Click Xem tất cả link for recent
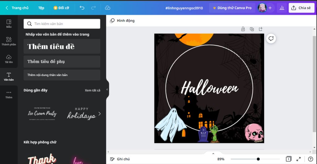The width and height of the screenshot is (317, 164). (x=92, y=90)
